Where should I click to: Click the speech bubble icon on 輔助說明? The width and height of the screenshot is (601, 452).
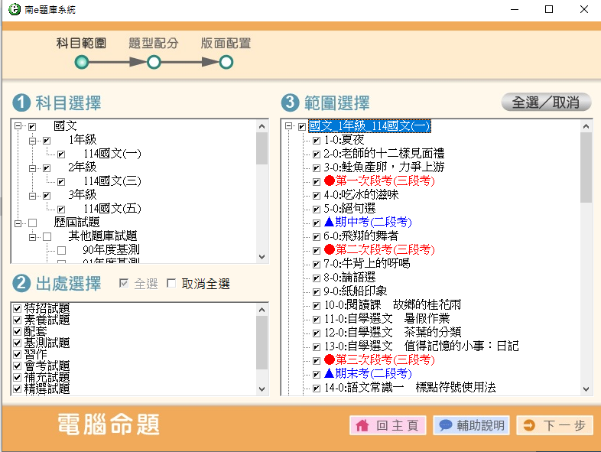coord(445,425)
